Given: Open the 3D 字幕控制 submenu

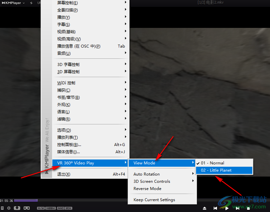Looking at the screenshot, I should (x=91, y=64).
